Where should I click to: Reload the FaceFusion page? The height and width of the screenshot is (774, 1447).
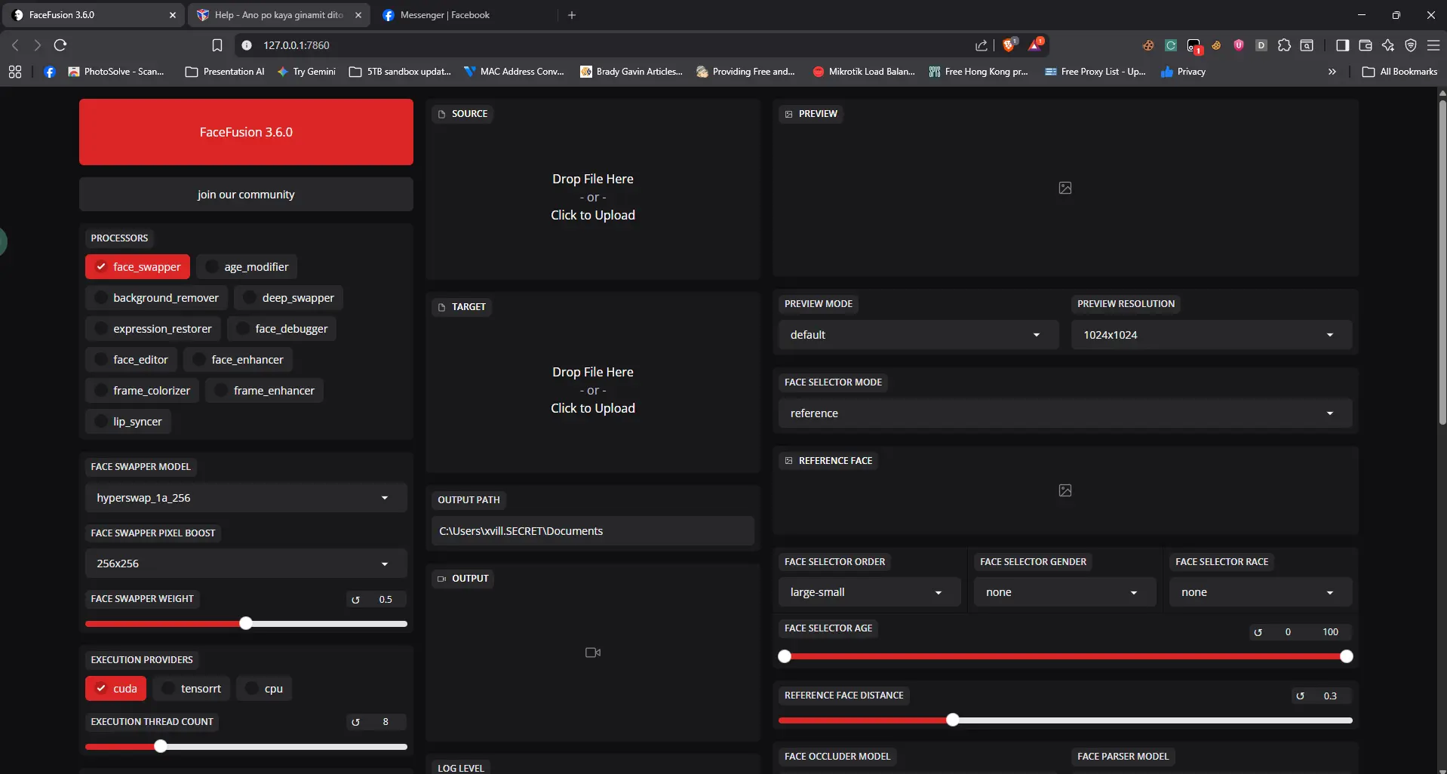tap(60, 45)
